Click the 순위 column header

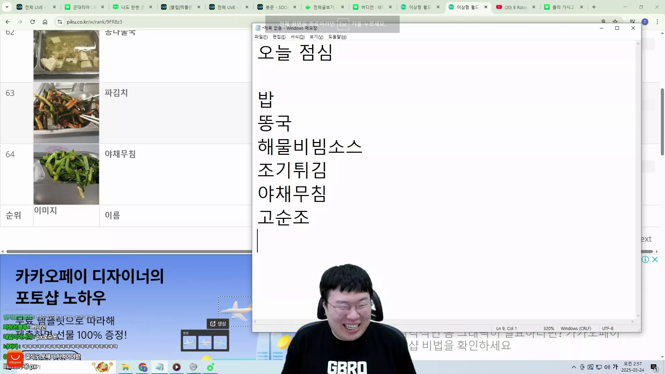tap(14, 216)
